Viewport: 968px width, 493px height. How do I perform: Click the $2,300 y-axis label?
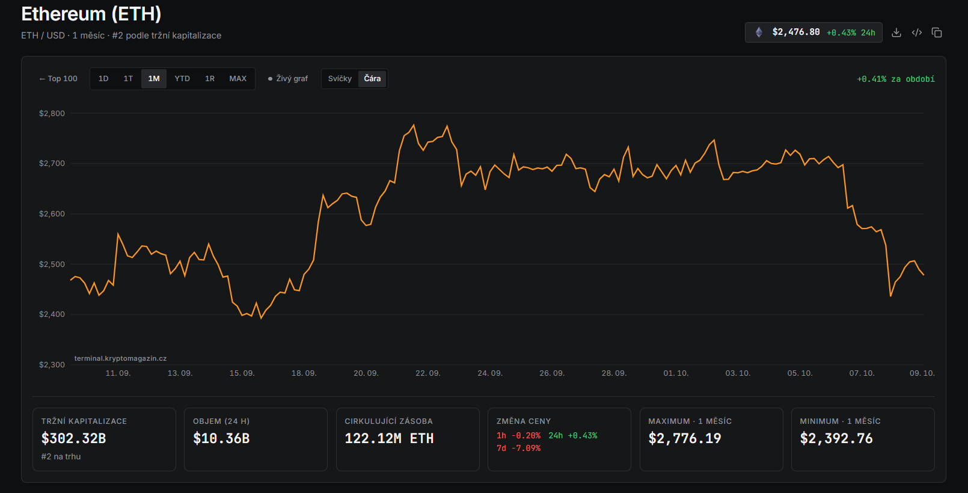click(x=52, y=365)
